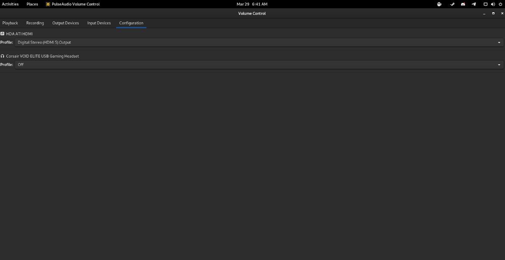Open the Telegram tray icon

[474, 4]
